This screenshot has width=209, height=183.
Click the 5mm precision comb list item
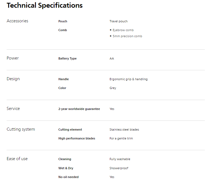point(127,36)
